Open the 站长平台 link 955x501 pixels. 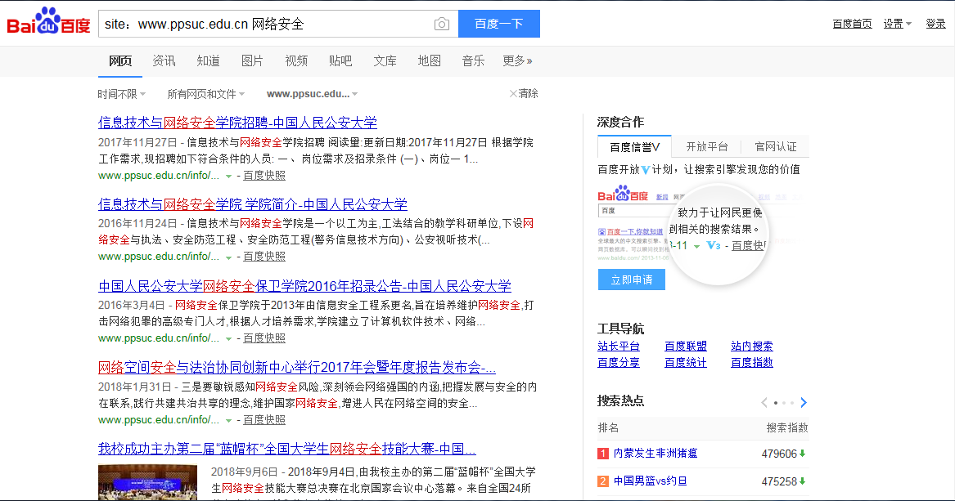[x=619, y=346]
